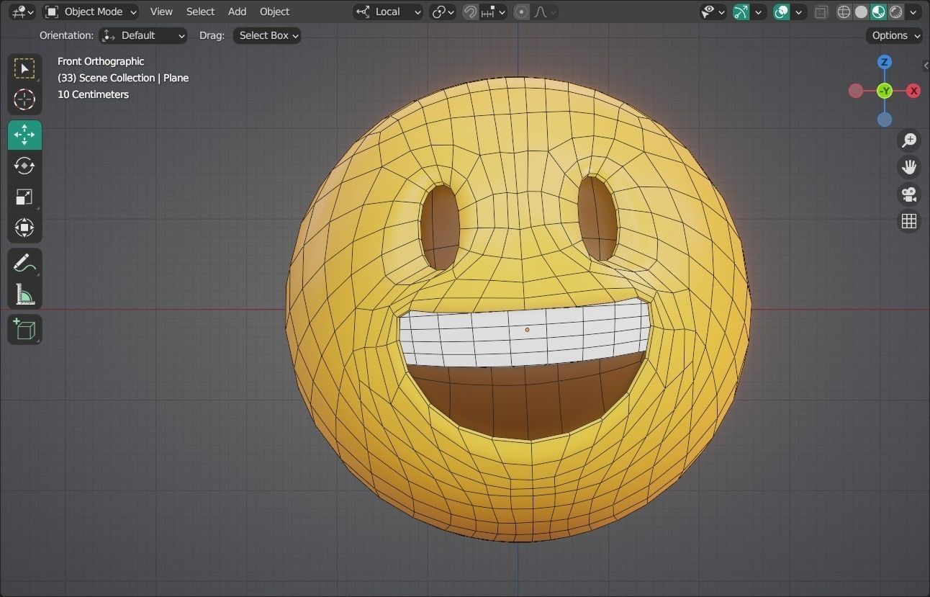Open proportional editing falloff dropdown
The image size is (930, 597).
[545, 12]
